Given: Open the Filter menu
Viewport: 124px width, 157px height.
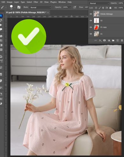Looking at the screenshot, I should (36, 2).
